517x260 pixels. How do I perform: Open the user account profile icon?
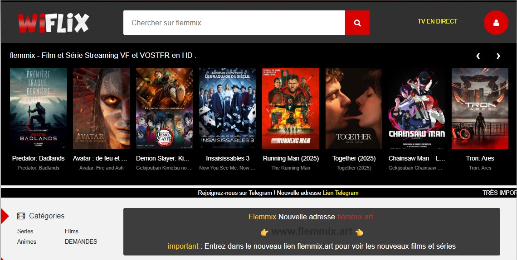(x=496, y=23)
